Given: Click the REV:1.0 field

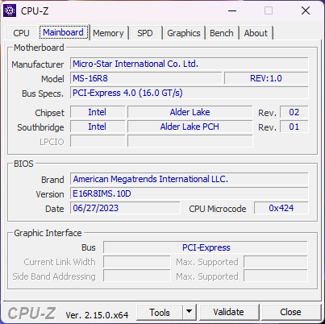Looking at the screenshot, I should click(266, 78).
